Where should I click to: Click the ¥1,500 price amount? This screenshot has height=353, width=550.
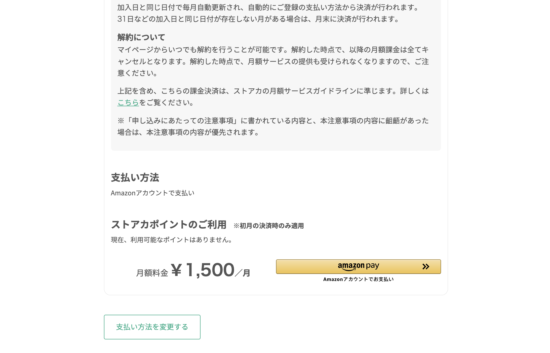click(203, 270)
